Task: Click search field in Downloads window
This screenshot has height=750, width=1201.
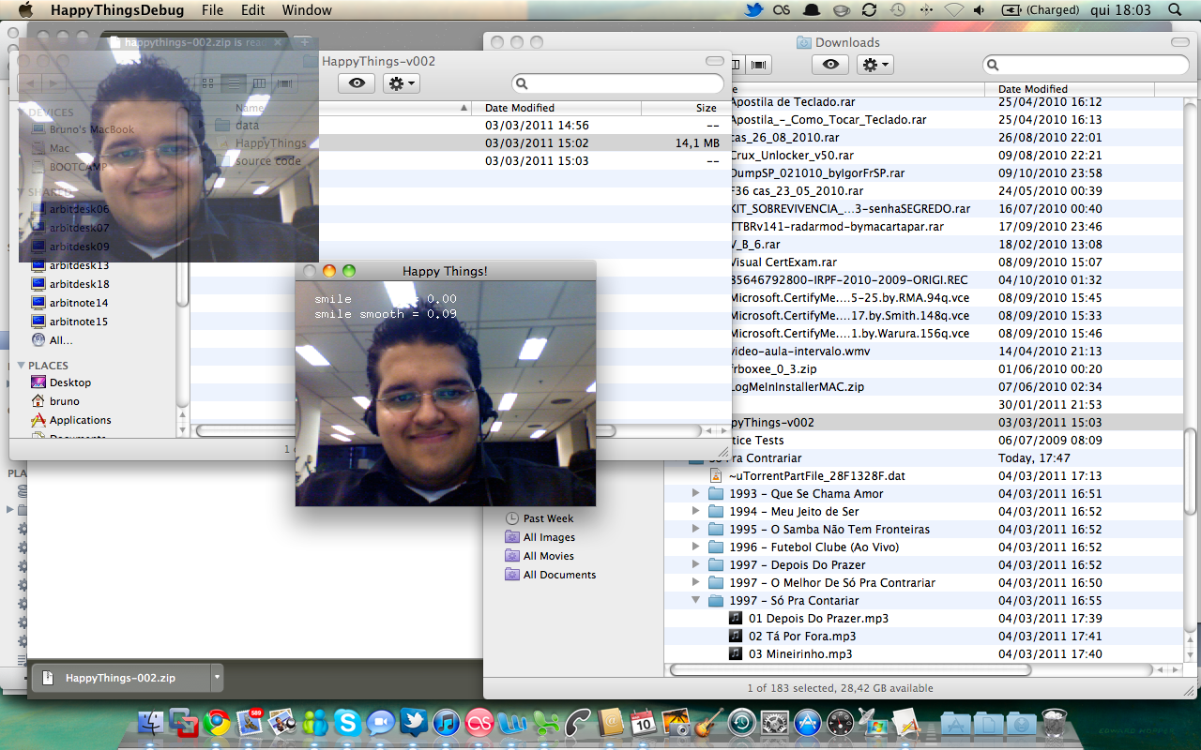Action: 1086,65
